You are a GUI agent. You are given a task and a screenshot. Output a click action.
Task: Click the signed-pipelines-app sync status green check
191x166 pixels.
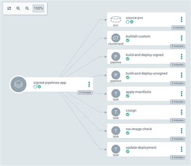(x=39, y=87)
